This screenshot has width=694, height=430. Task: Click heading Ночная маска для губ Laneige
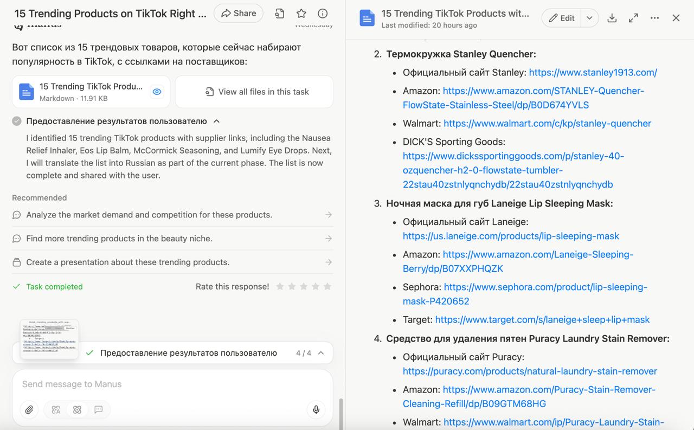pos(499,203)
